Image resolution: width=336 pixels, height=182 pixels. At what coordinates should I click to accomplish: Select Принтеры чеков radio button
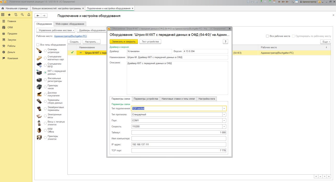(x=45, y=87)
